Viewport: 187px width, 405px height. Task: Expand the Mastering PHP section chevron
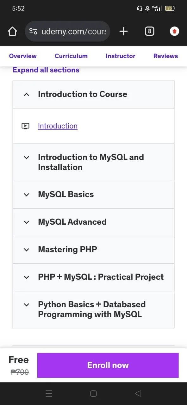27,250
